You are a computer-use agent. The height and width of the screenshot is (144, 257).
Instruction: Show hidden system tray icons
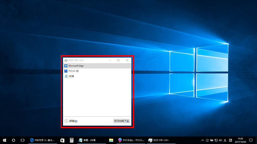point(203,140)
